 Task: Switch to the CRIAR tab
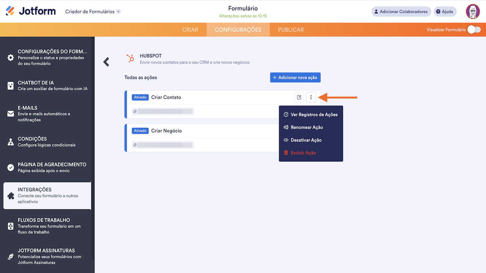[x=190, y=30]
